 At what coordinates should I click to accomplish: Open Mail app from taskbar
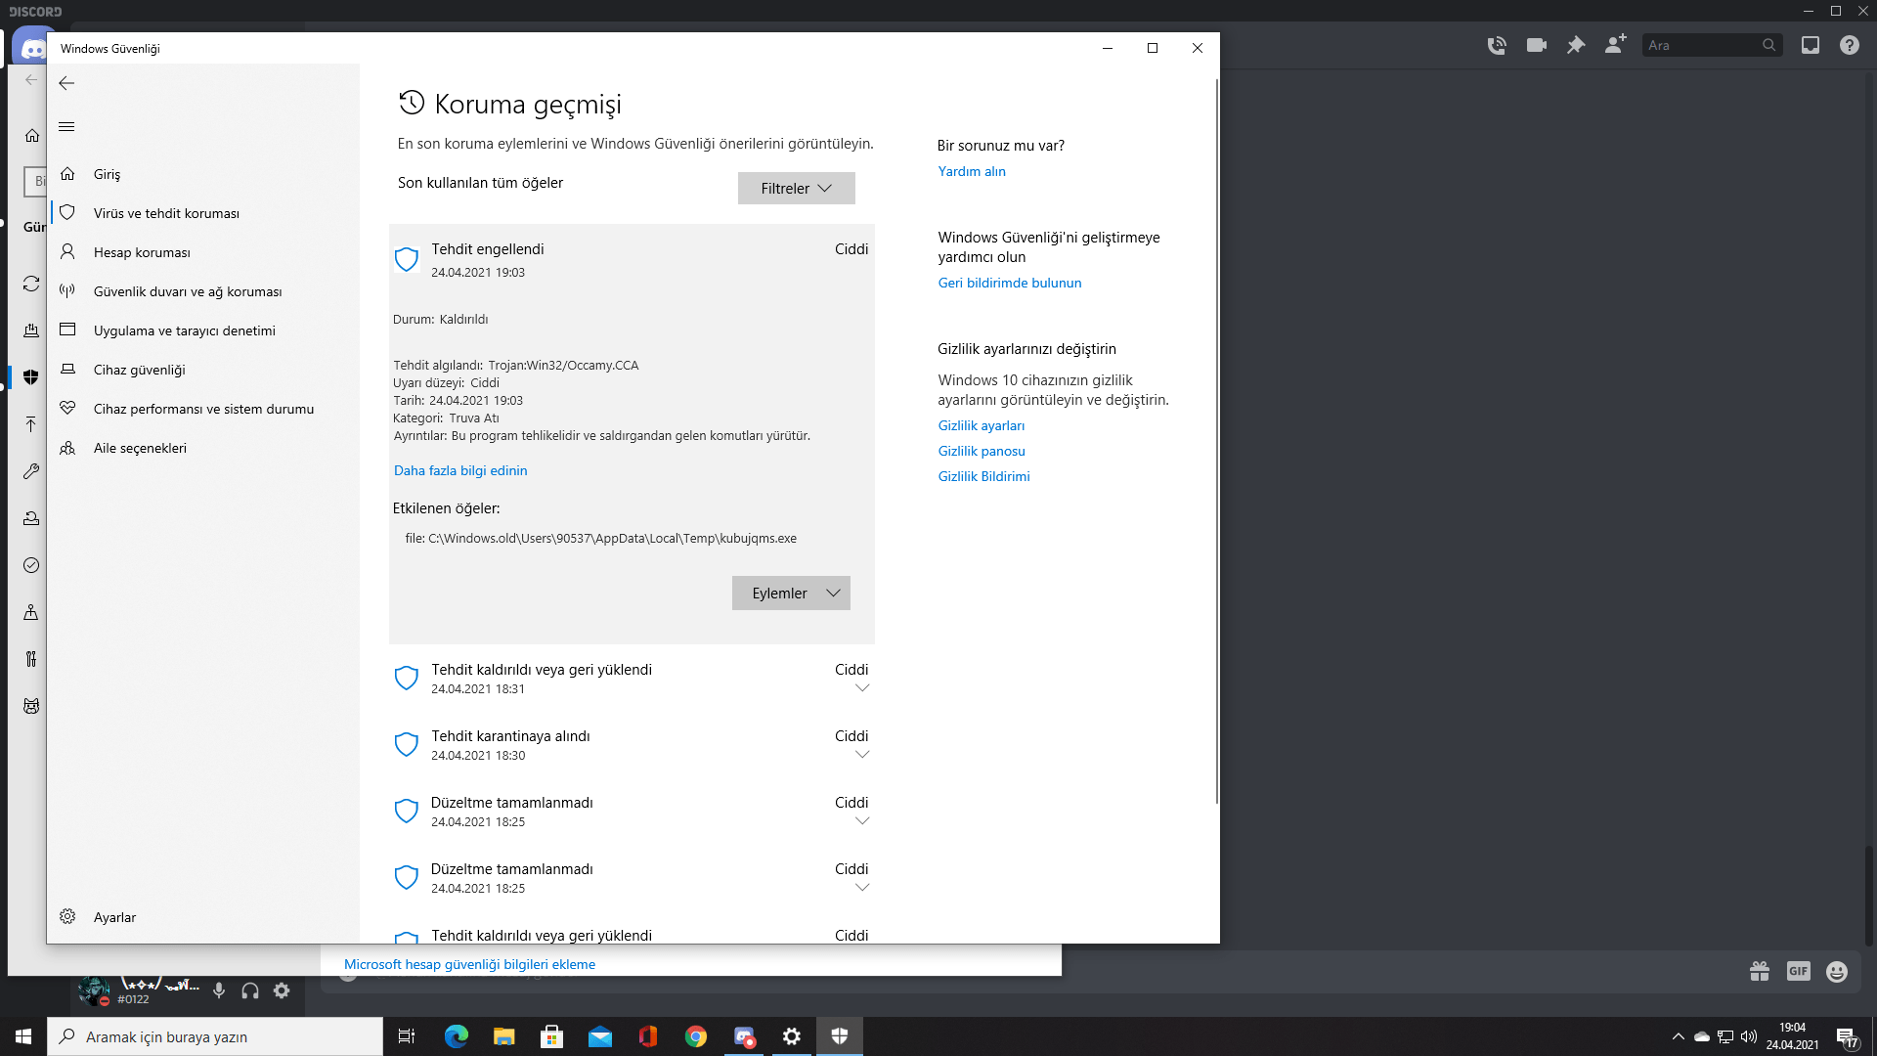pyautogui.click(x=600, y=1036)
